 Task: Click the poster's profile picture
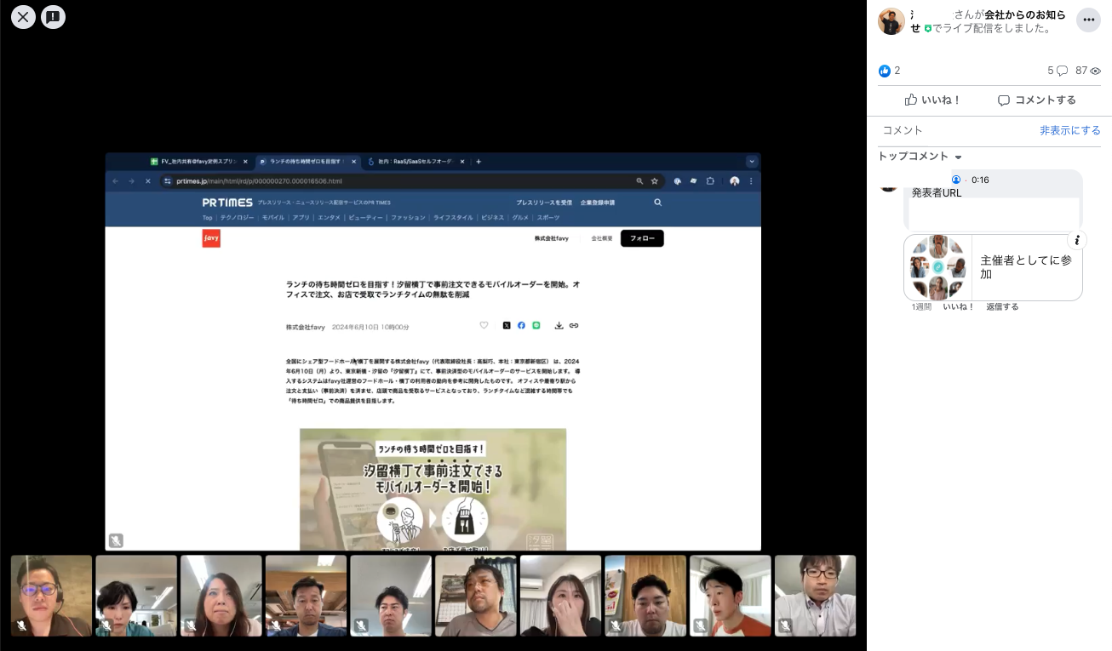(x=891, y=21)
